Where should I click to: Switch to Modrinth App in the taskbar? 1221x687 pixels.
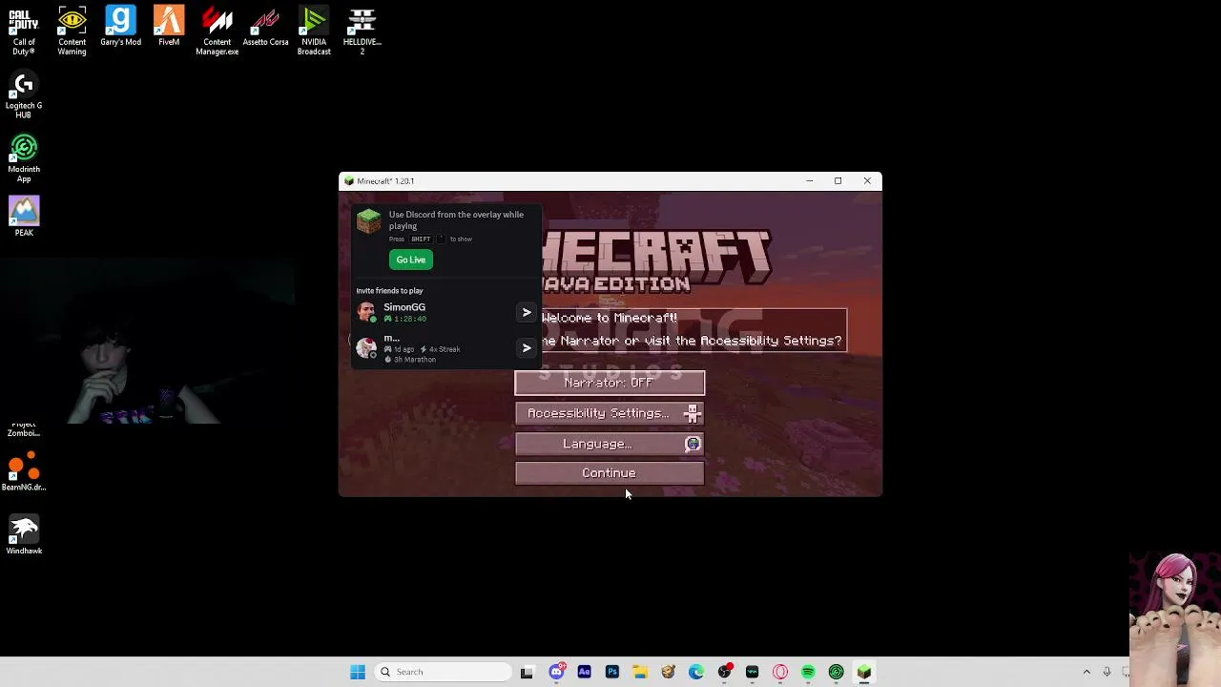[x=837, y=672]
